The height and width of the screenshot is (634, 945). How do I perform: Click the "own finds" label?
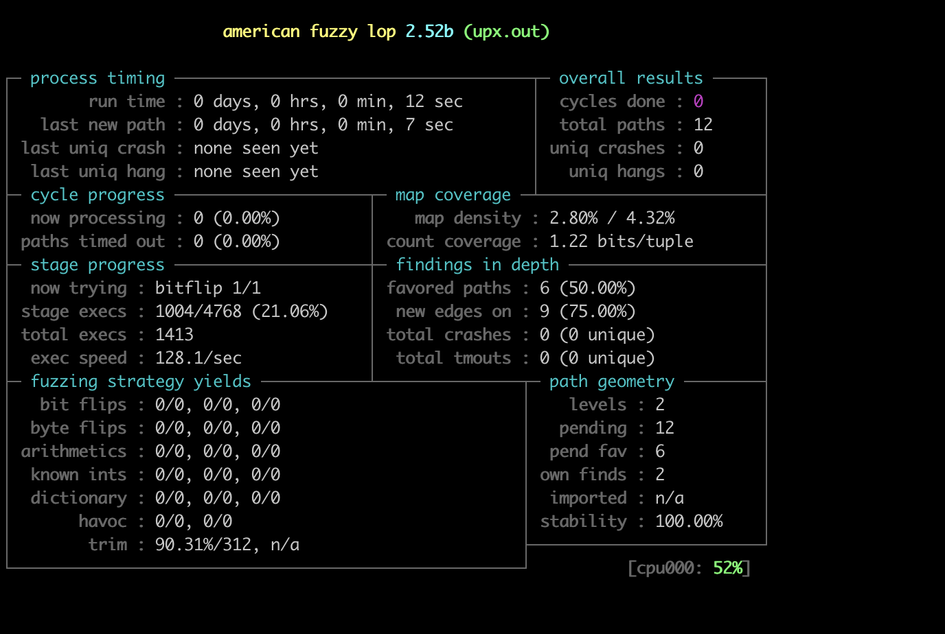click(x=584, y=475)
